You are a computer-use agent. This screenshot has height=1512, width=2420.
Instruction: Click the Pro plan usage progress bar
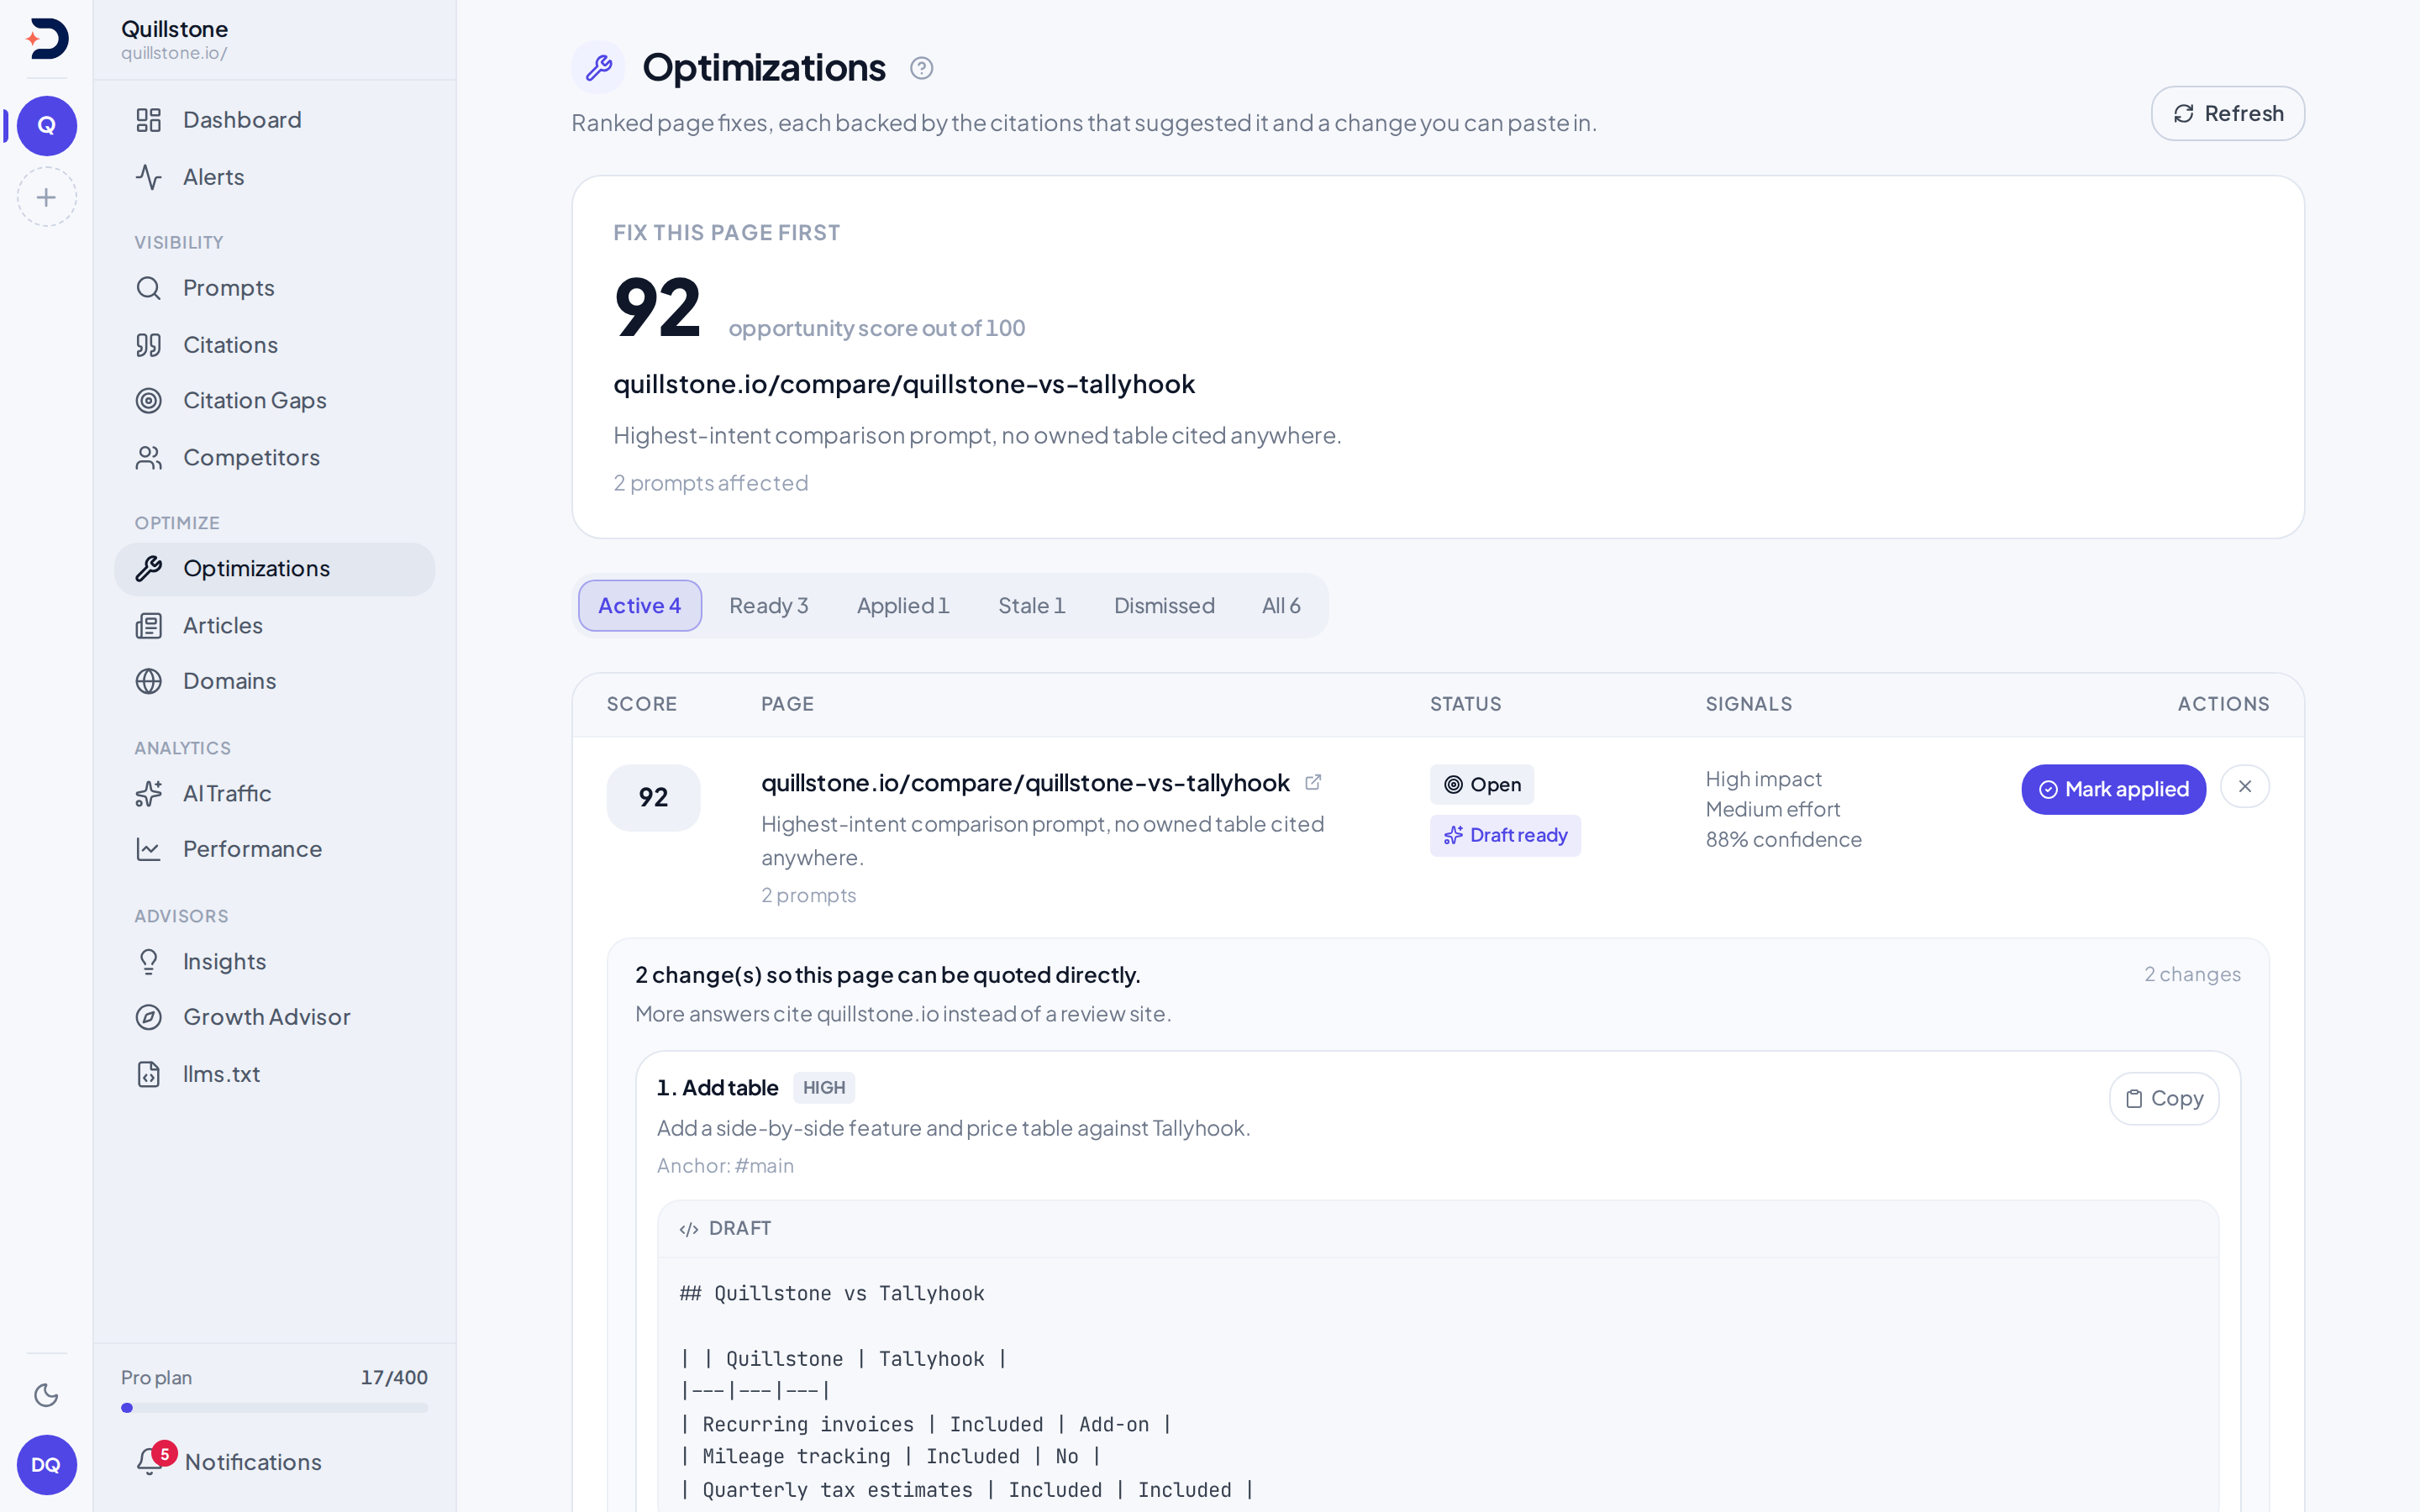pyautogui.click(x=274, y=1408)
